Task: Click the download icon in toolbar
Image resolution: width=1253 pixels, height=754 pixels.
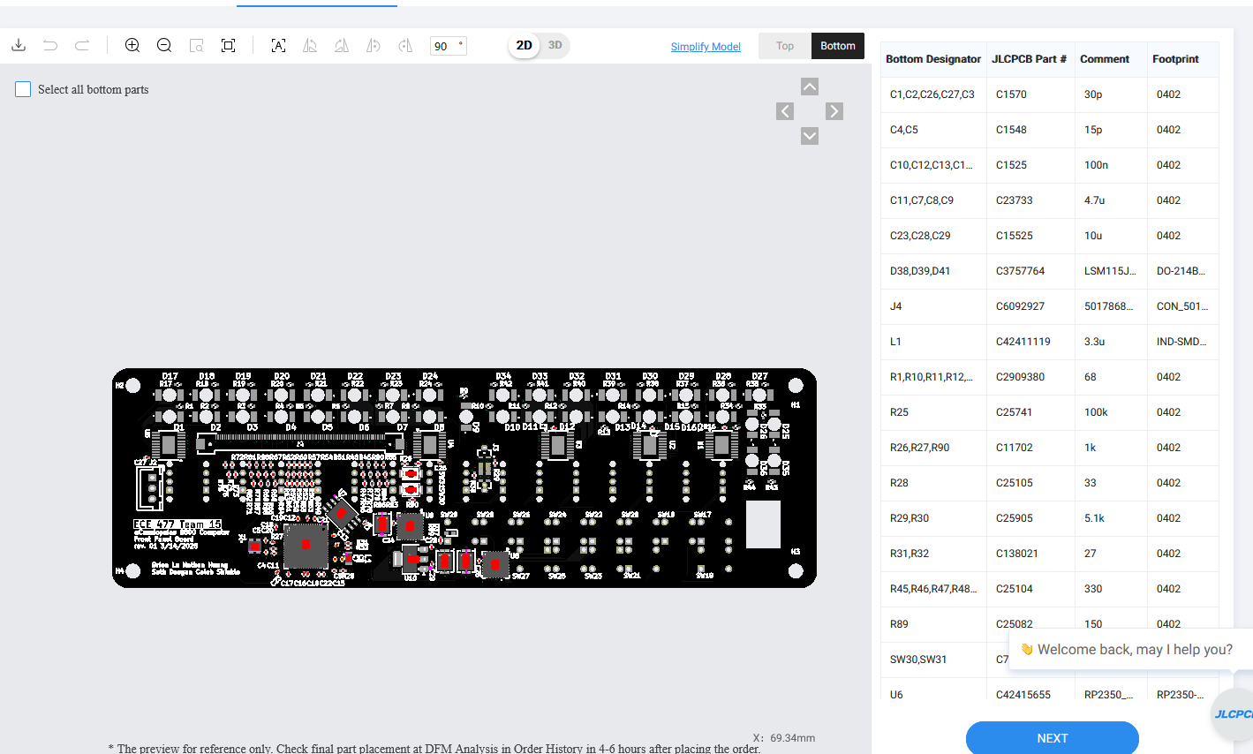Action: 19,45
